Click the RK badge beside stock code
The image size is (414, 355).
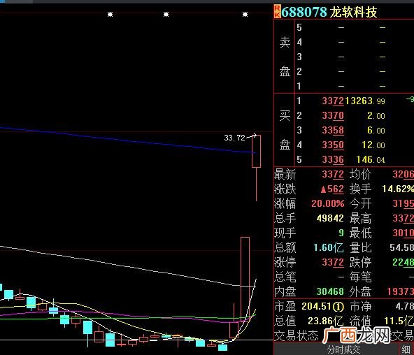click(x=277, y=12)
